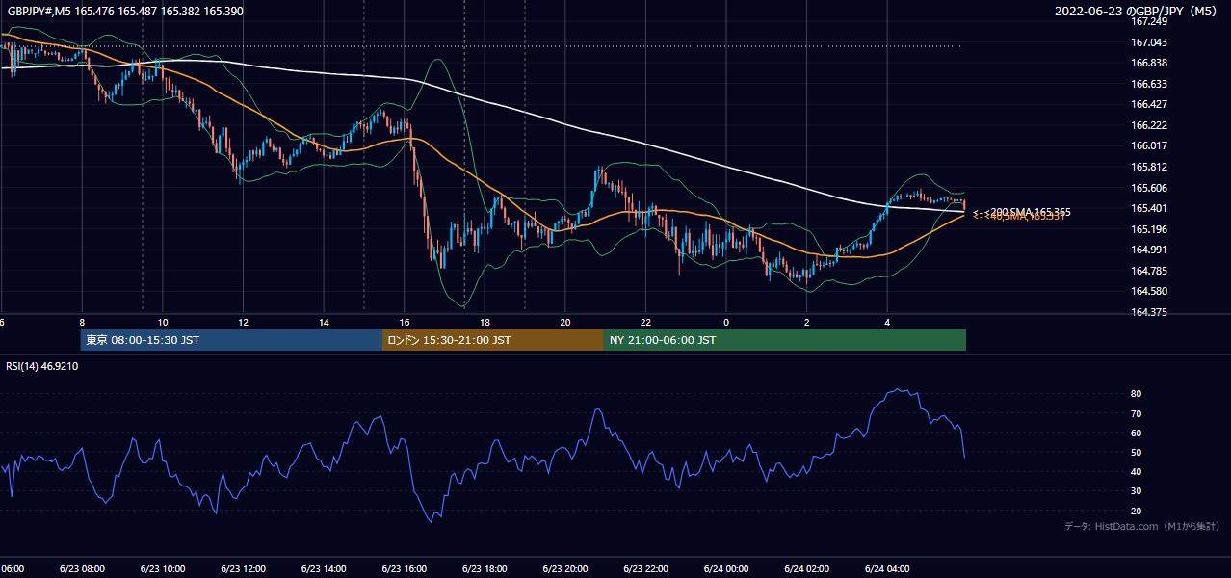Click the 166.017 price level
Viewport: 1231px width, 578px height.
coord(1148,146)
